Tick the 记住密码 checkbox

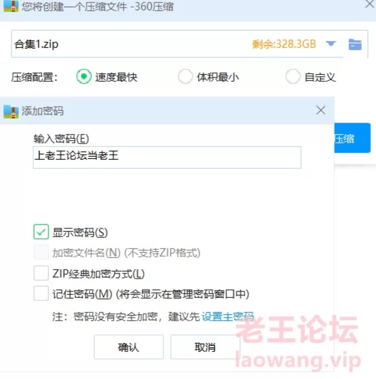tap(41, 293)
